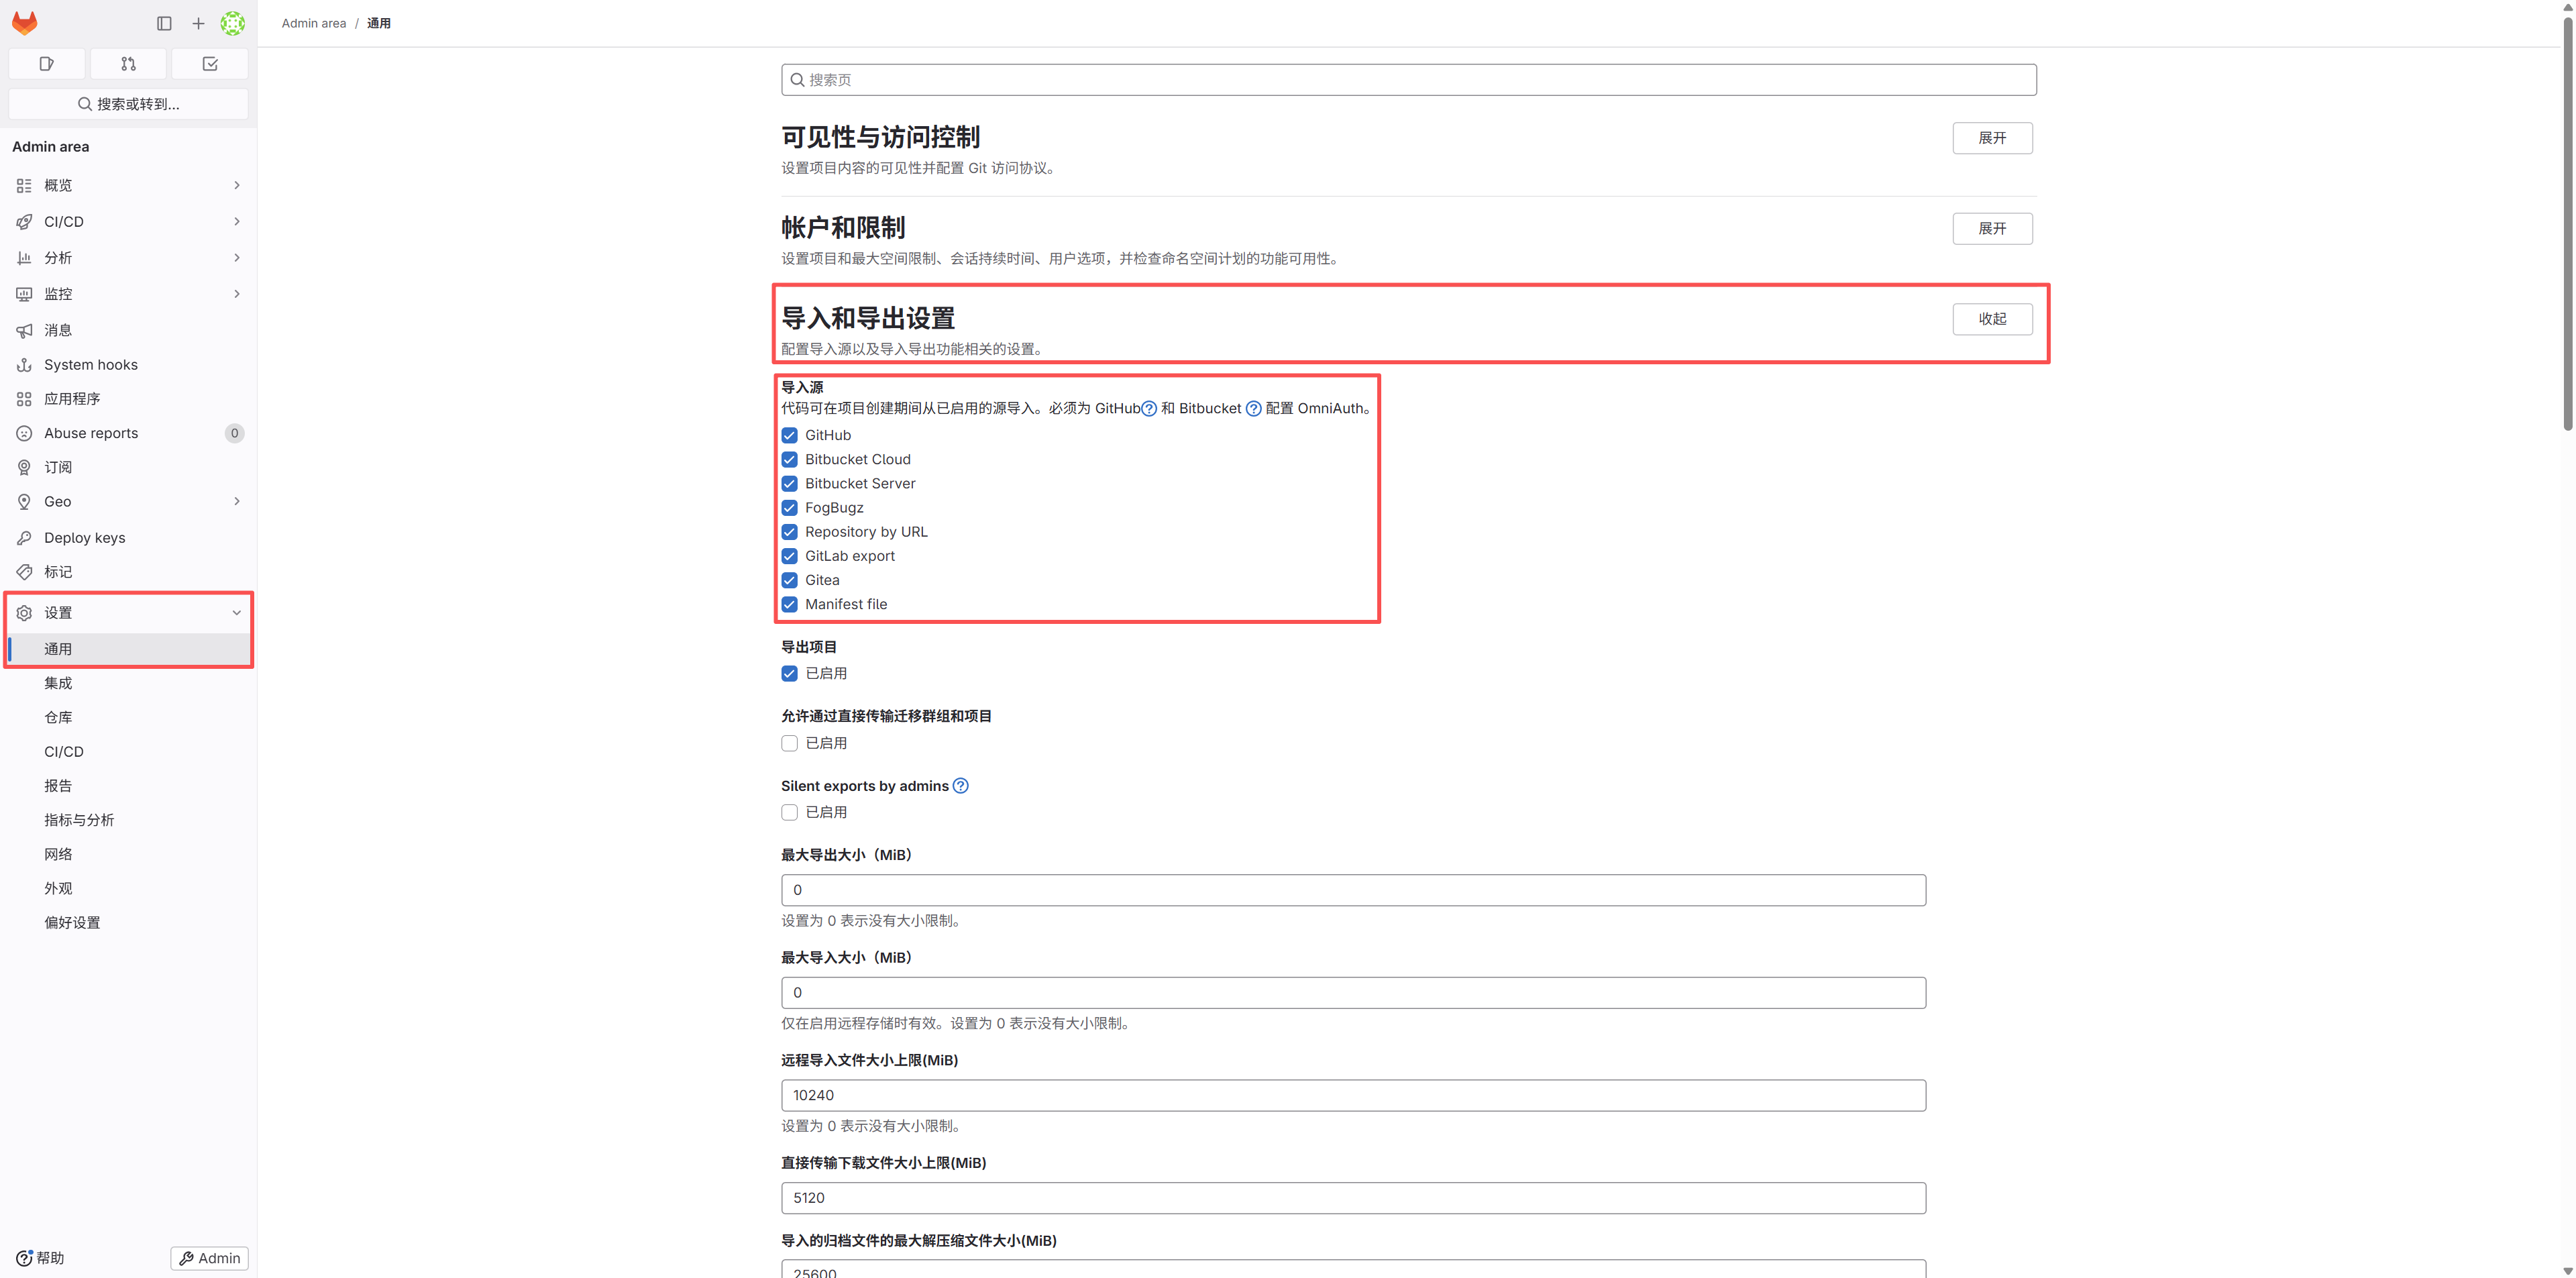Open the to-do list shortcut icon
The height and width of the screenshot is (1278, 2576).
pos(210,64)
